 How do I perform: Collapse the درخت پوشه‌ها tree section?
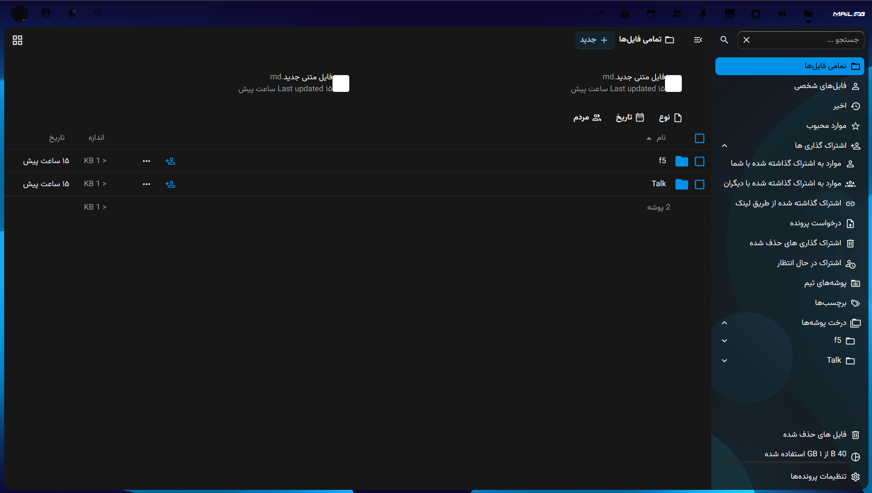click(x=724, y=323)
